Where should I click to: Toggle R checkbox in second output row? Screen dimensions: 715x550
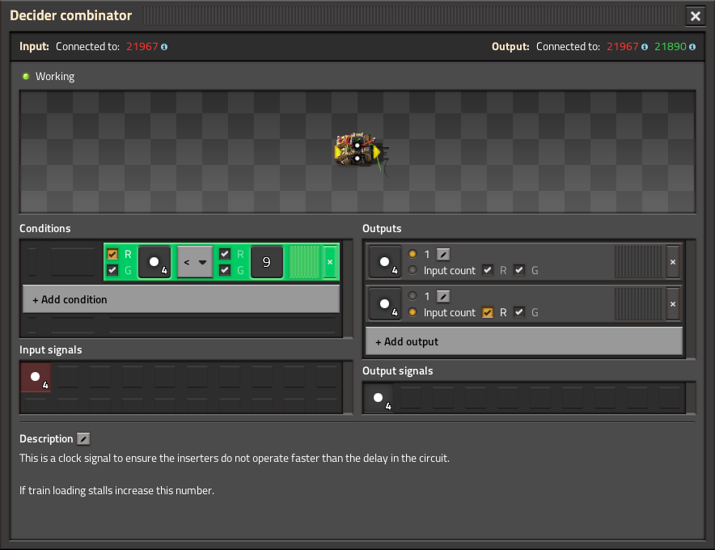point(487,312)
